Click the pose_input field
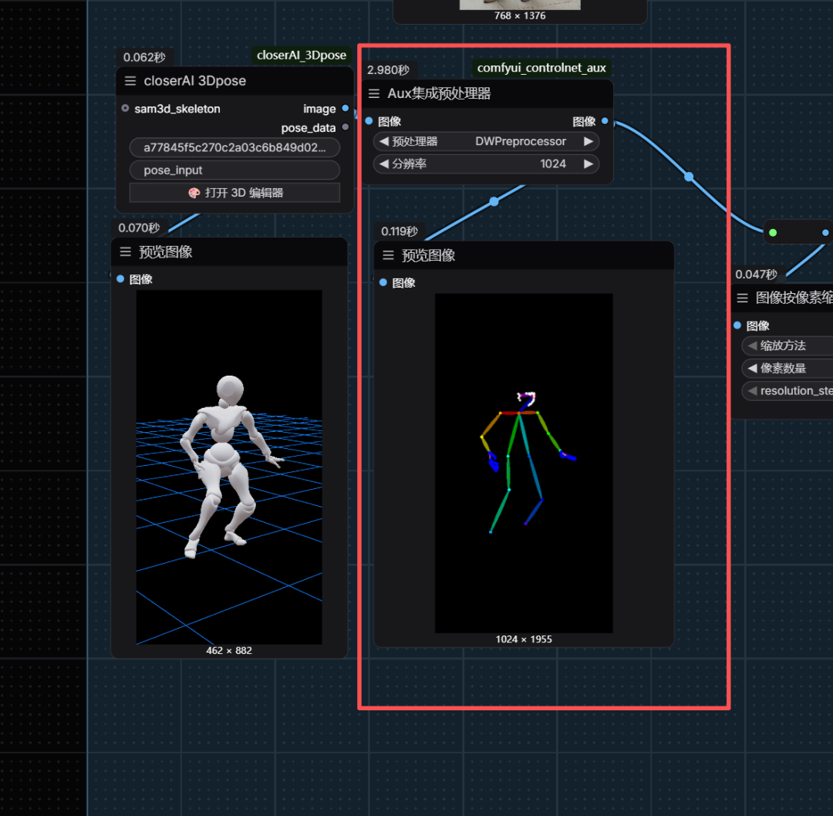Screen dimensions: 833x816 234,170
